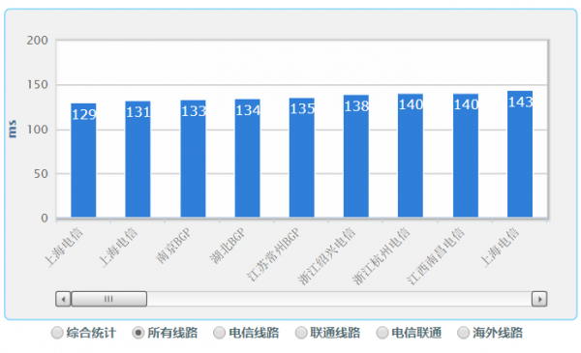Image resolution: width=581 pixels, height=353 pixels.
Task: Click the scrollbar right arrow button
Action: [539, 299]
